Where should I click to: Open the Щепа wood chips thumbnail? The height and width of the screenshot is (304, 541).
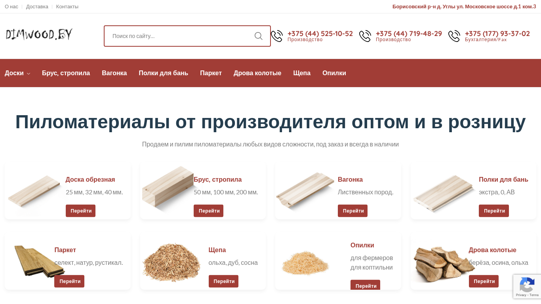(171, 262)
